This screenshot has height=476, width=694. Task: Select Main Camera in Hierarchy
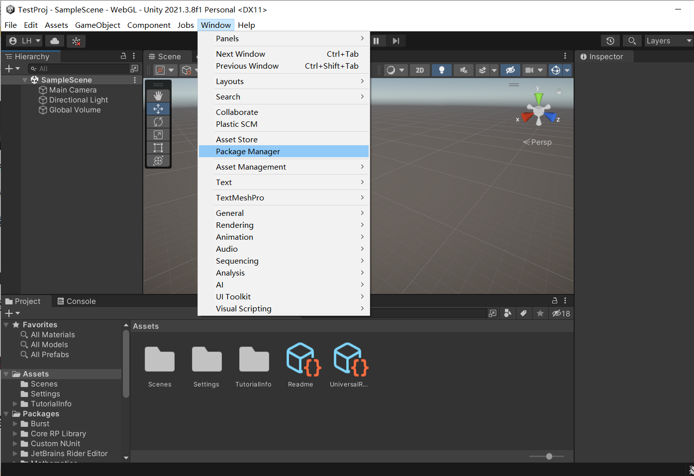pyautogui.click(x=73, y=90)
